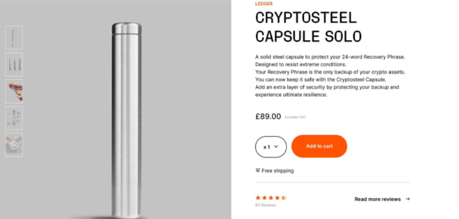The width and height of the screenshot is (459, 219).
Task: Play the product video thumbnail
Action: [14, 145]
